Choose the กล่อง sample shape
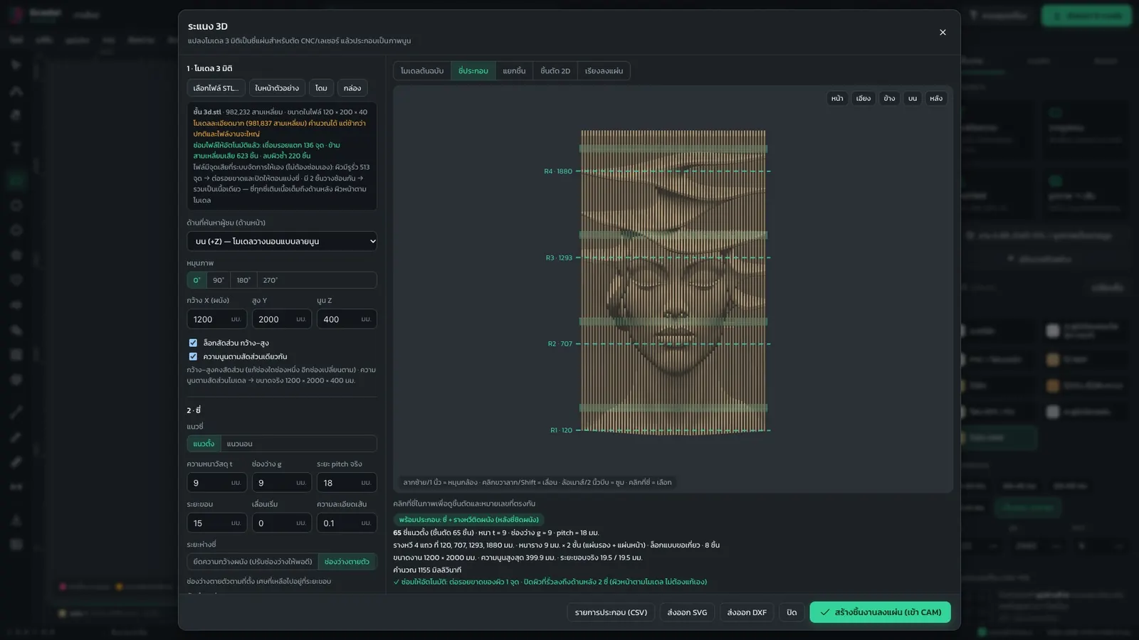The height and width of the screenshot is (640, 1139). [x=352, y=88]
